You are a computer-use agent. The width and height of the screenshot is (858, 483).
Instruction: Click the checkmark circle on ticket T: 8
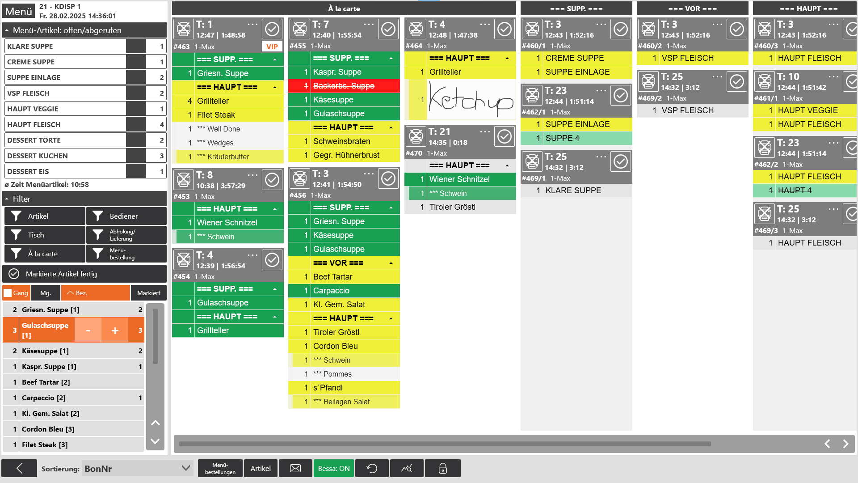click(272, 179)
